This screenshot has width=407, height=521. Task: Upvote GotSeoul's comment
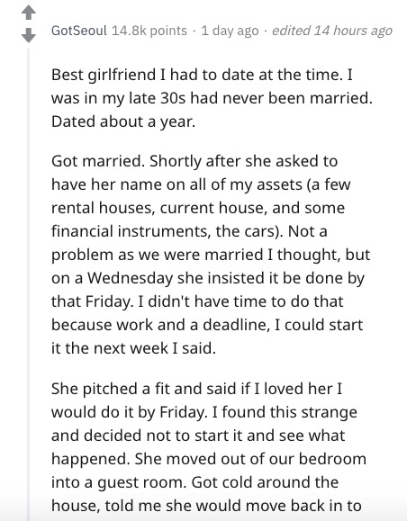click(29, 13)
